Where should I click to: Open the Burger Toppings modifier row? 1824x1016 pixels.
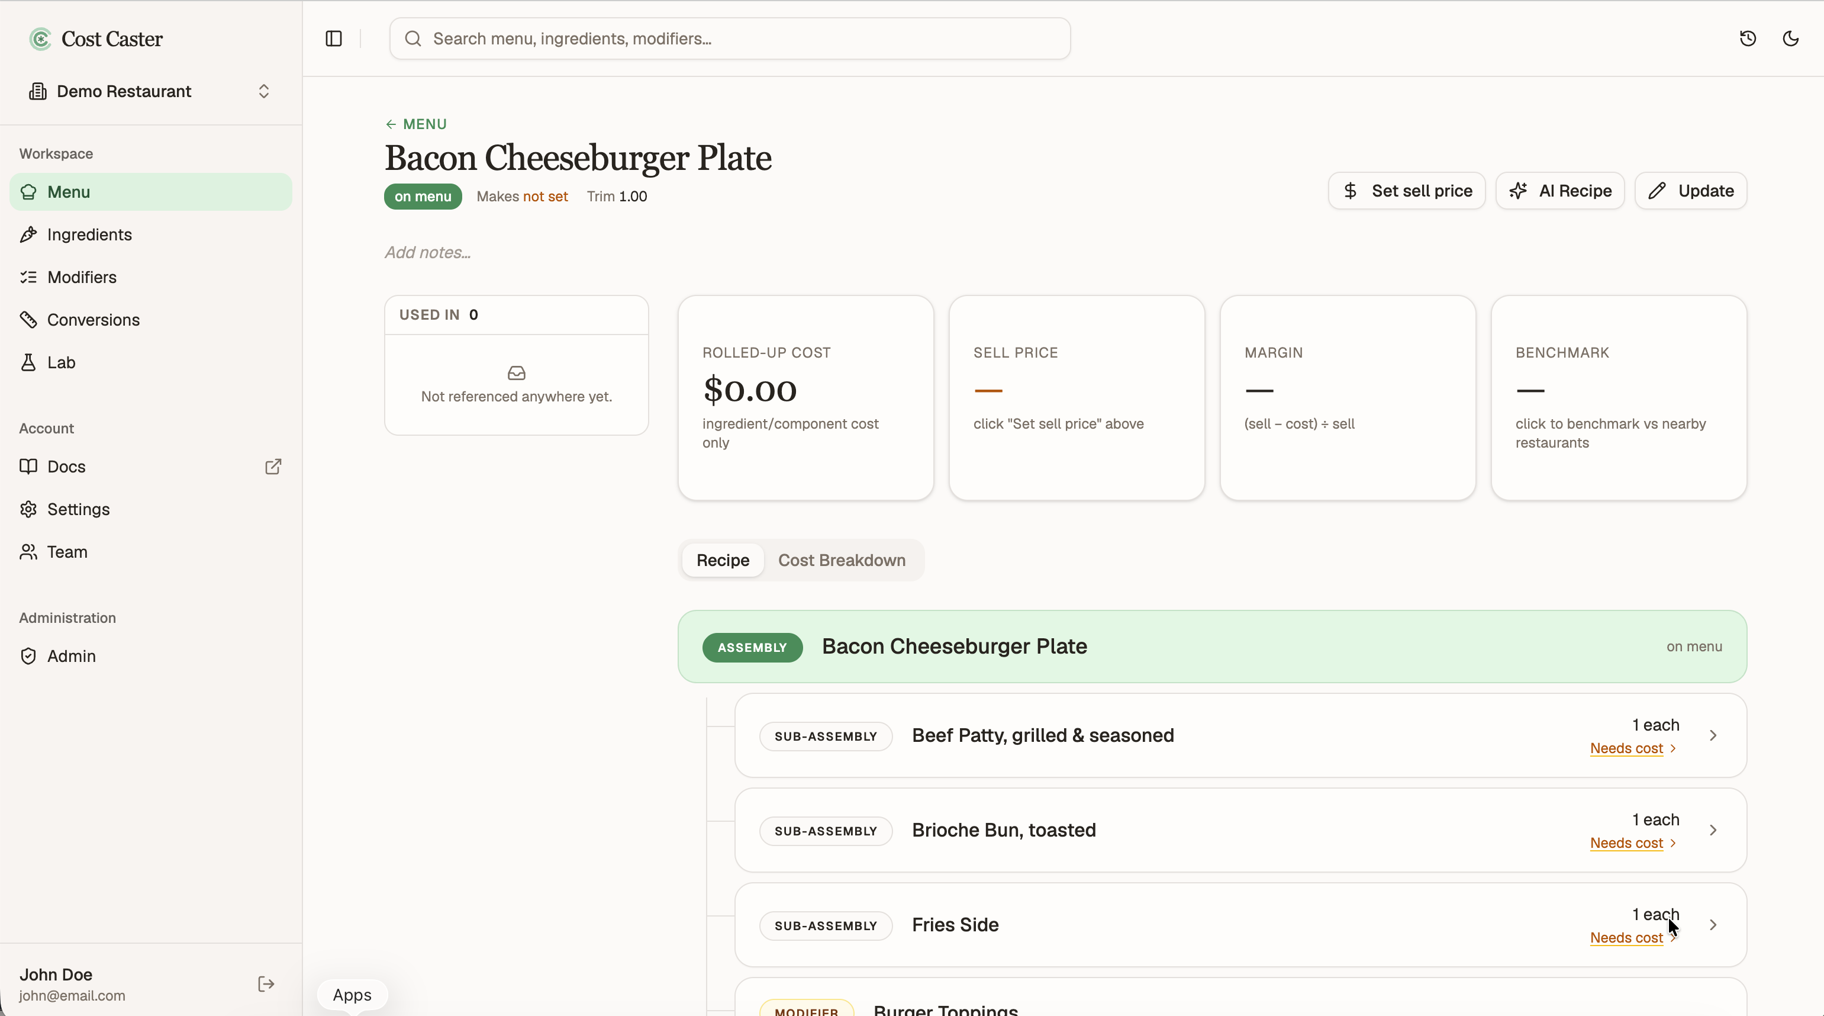tap(1240, 998)
